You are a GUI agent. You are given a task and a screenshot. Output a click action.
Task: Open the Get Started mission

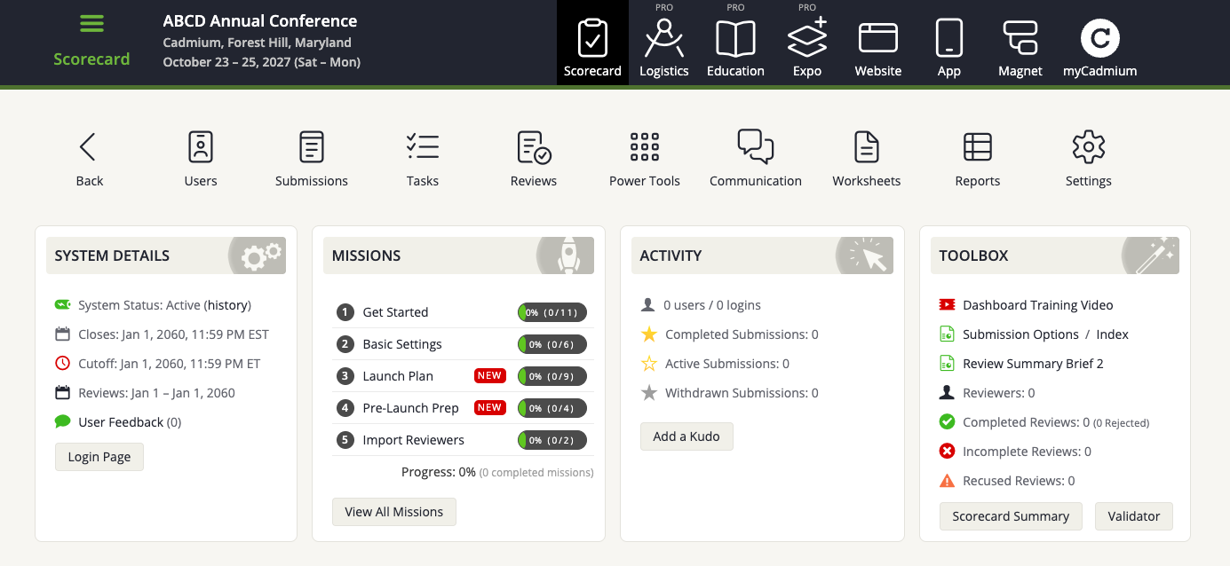(x=395, y=312)
